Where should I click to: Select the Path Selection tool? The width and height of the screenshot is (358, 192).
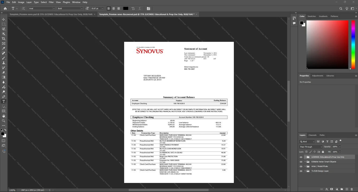(4, 106)
